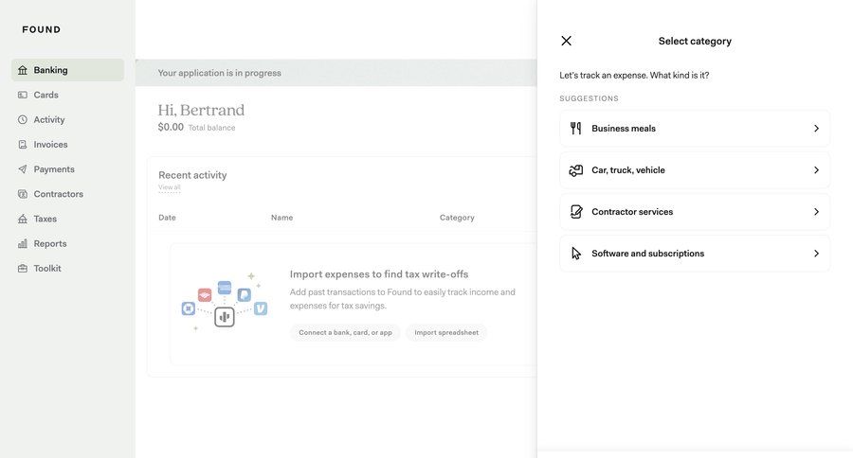Click Connect a bank, card, or app
Viewport: 853px width, 458px height.
pyautogui.click(x=345, y=332)
